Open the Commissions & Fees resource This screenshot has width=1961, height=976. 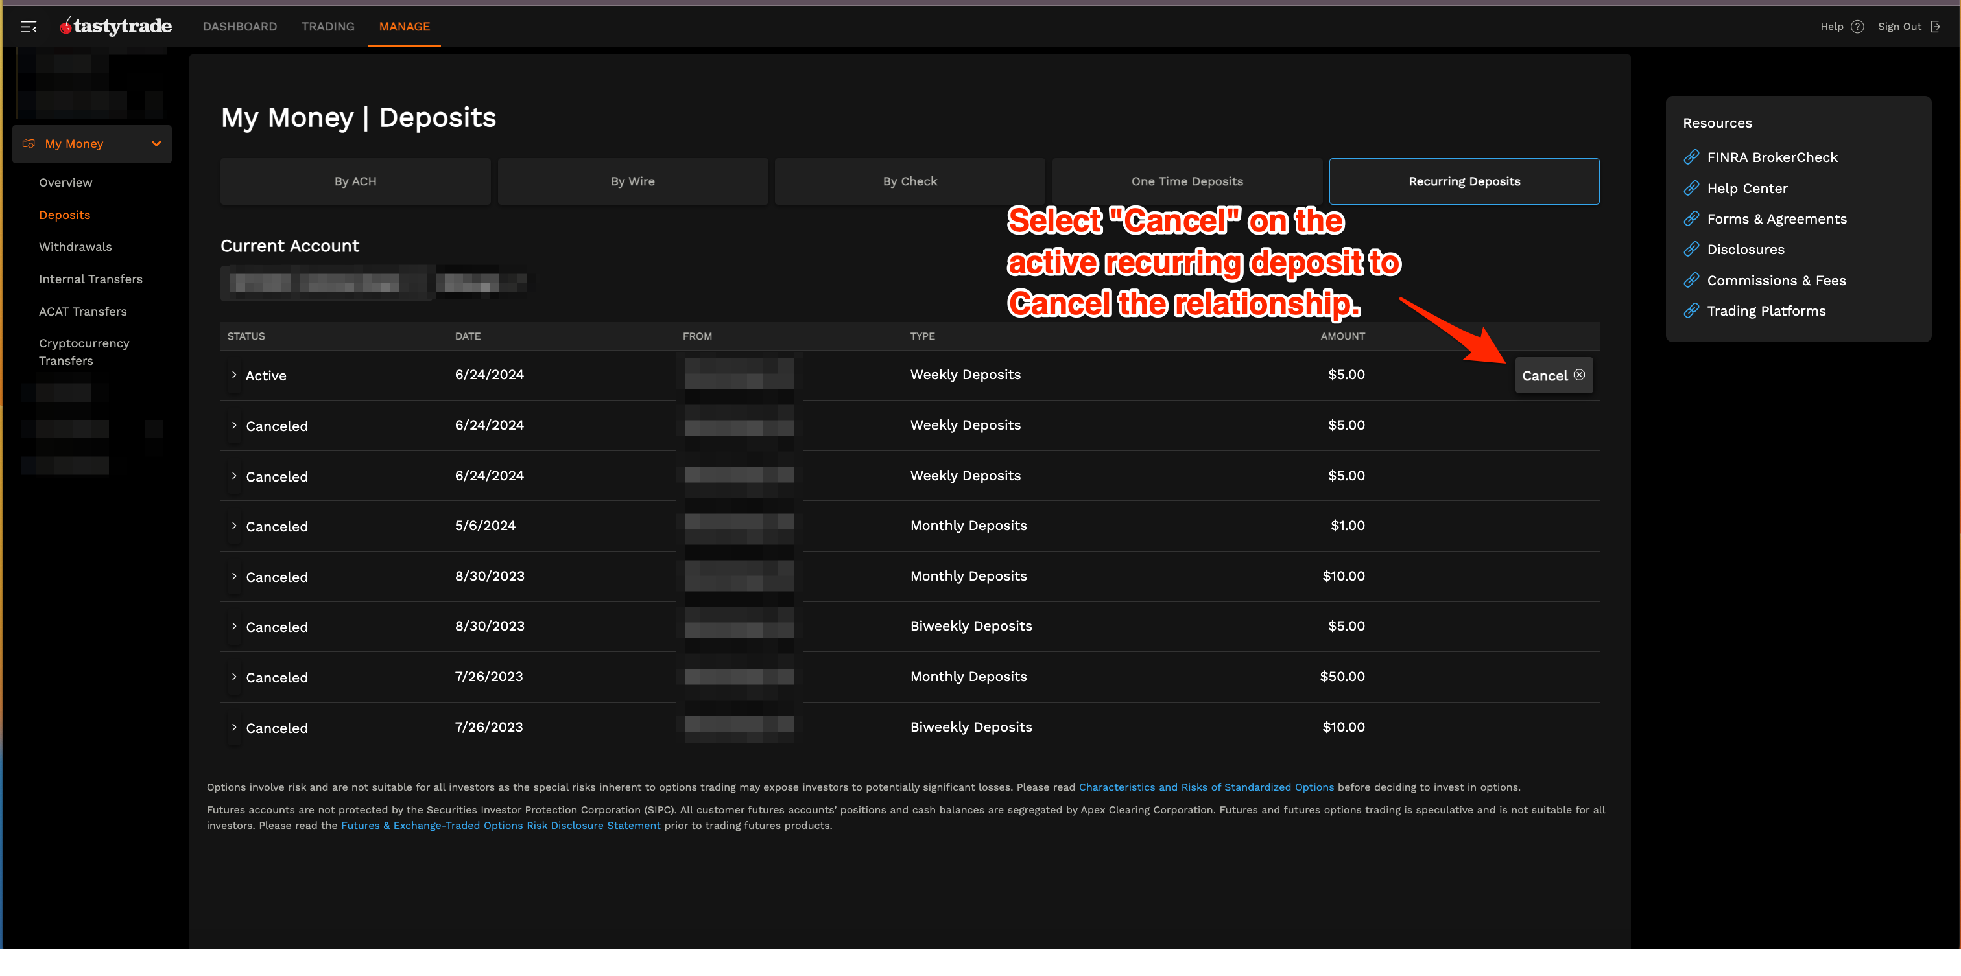click(x=1776, y=281)
